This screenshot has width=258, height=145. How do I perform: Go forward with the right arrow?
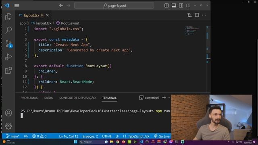[x=69, y=6]
